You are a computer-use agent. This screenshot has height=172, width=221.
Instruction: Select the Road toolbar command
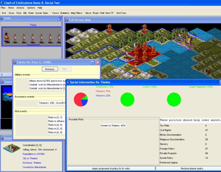click(x=95, y=13)
